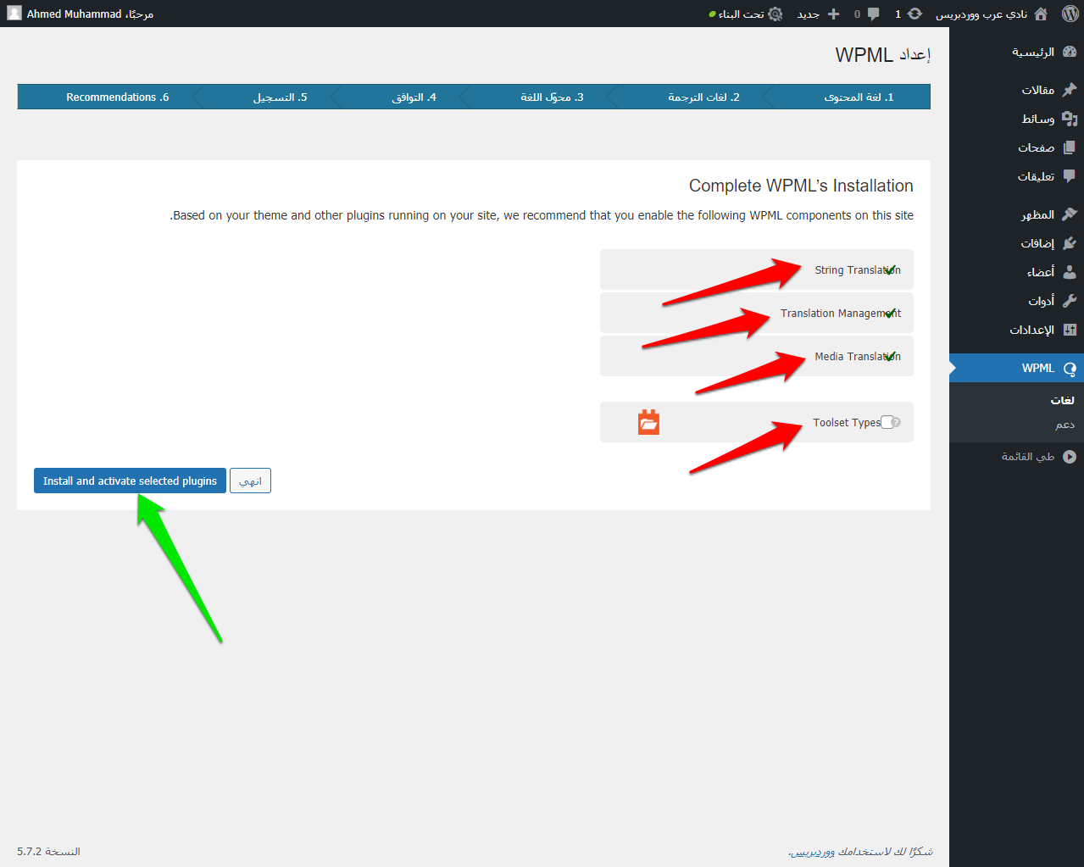Go to step 3 محوّل اللغة
The image size is (1084, 867).
[x=552, y=97]
